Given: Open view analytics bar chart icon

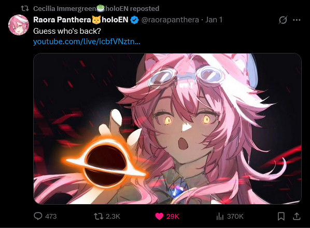Looking at the screenshot, I should (x=220, y=216).
